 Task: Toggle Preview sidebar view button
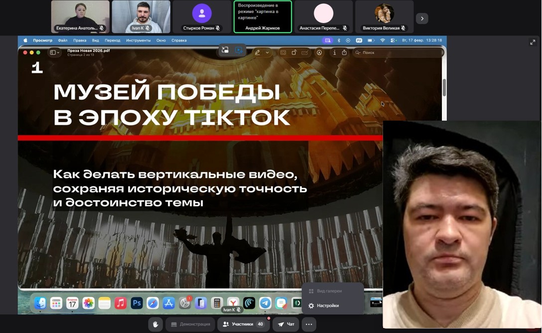point(54,52)
